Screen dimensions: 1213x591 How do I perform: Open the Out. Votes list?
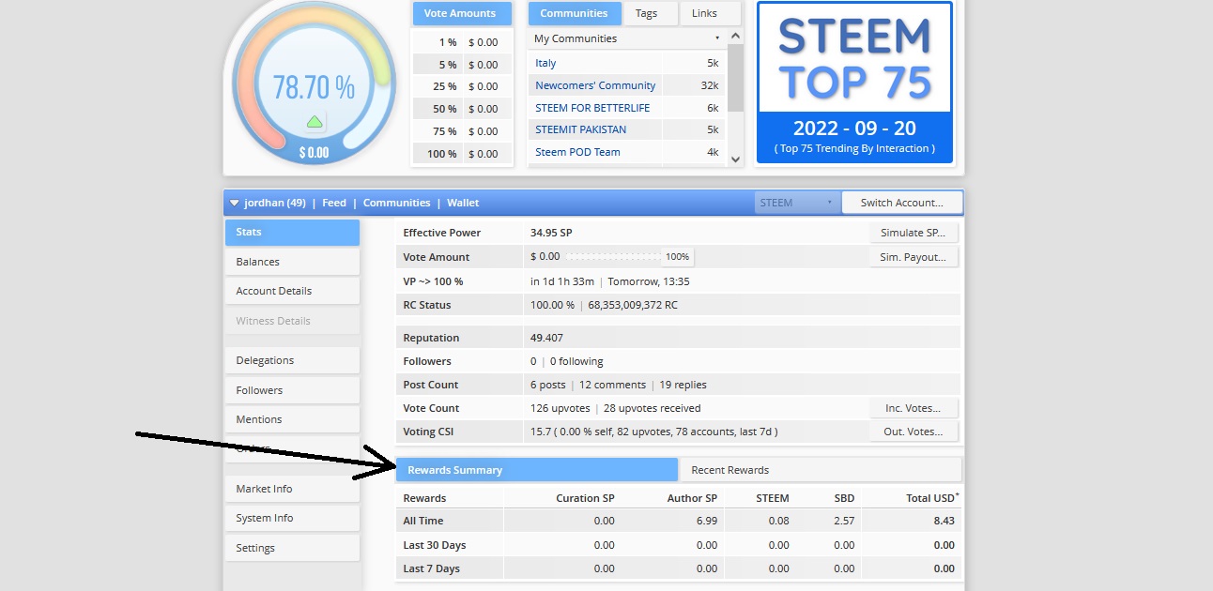(913, 432)
